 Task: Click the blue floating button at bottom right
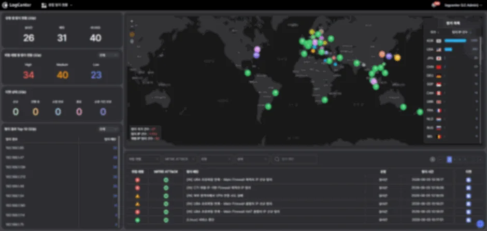point(480,224)
